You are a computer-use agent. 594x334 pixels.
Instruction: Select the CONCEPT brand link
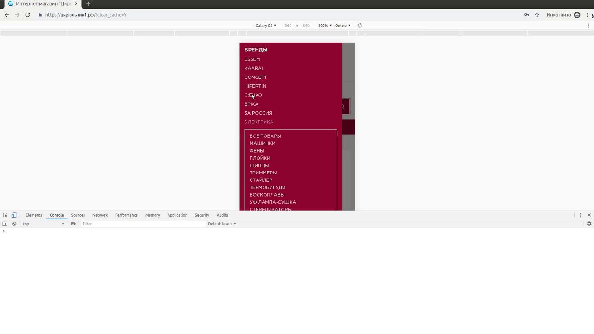pyautogui.click(x=256, y=77)
